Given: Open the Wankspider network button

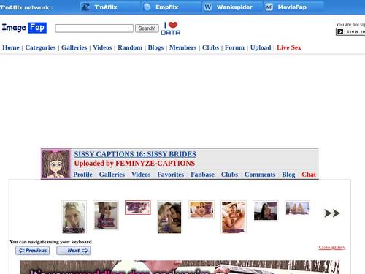Looking at the screenshot, I should (x=233, y=7).
